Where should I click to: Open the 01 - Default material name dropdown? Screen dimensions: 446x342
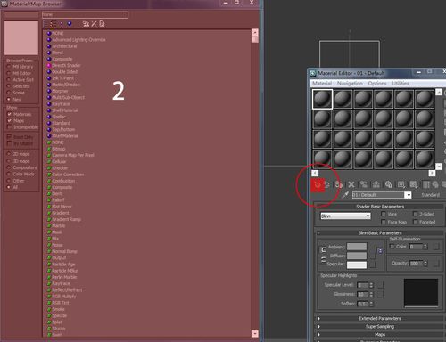tap(409, 195)
